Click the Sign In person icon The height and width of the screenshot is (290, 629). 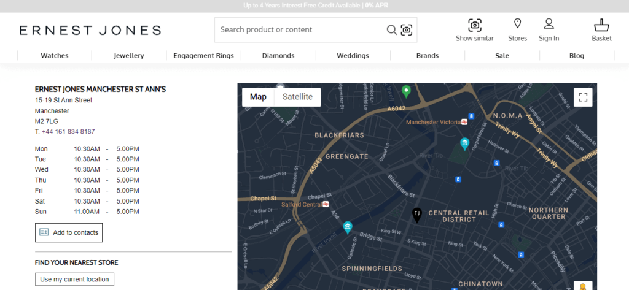click(x=549, y=24)
